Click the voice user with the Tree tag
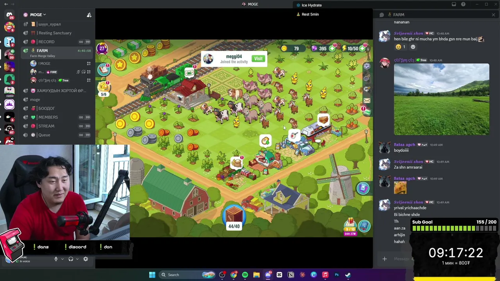Viewport: 500px width, 281px height. (60, 80)
